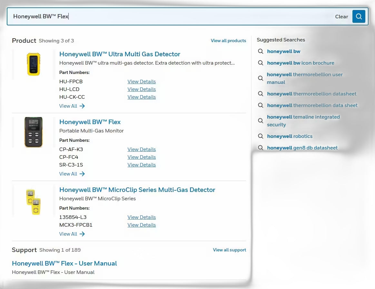This screenshot has width=375, height=289.
Task: Click magnifier icon beside 'honeywell bw' suggestion
Action: click(x=261, y=51)
